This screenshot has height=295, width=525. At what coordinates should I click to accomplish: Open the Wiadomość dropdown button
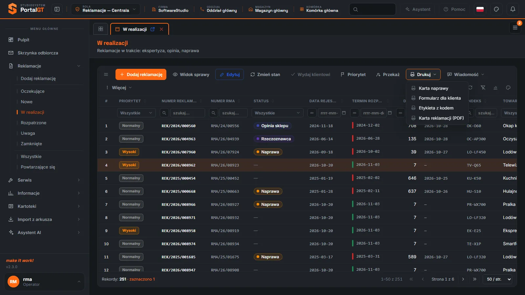pyautogui.click(x=466, y=74)
